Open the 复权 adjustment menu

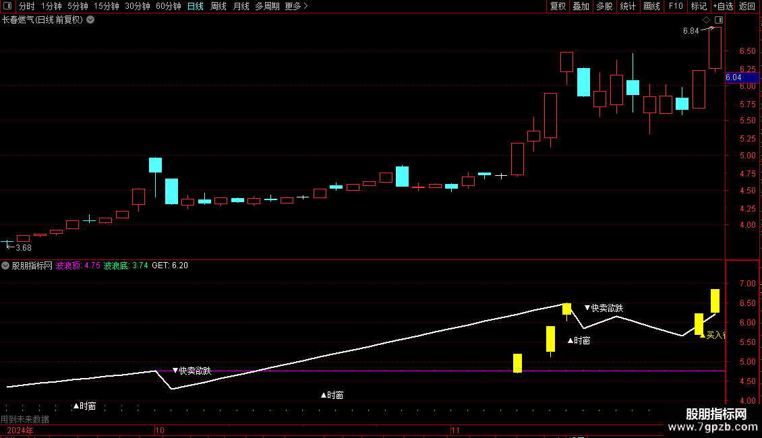558,6
